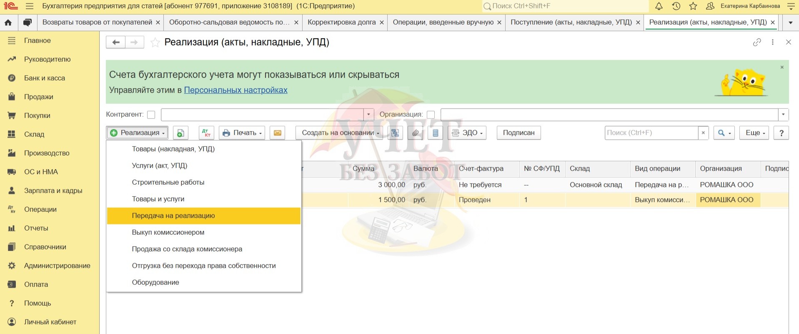This screenshot has height=334, width=799.
Task: Click the paperclip attachments icon
Action: [x=415, y=133]
